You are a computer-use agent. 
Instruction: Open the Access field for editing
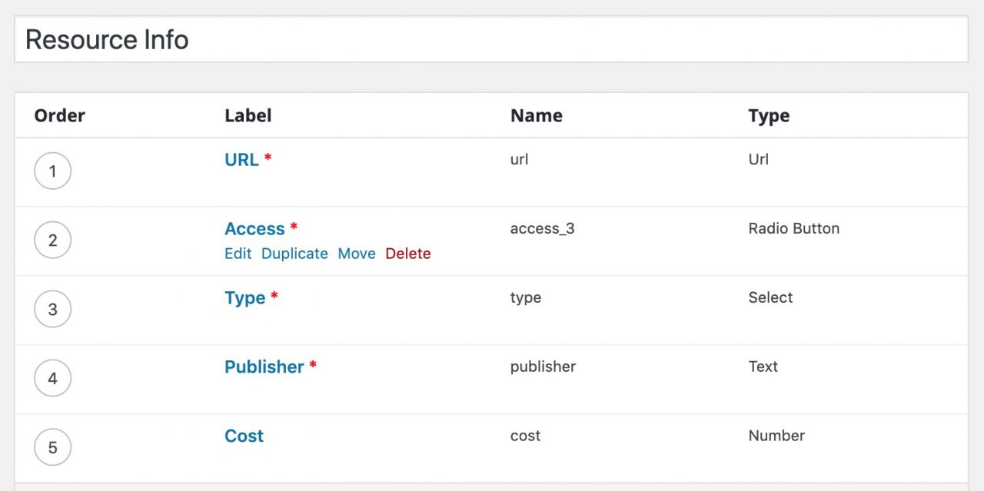[254, 228]
